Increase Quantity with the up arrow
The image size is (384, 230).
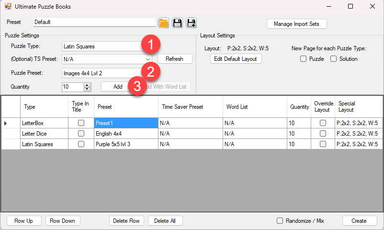point(87,85)
